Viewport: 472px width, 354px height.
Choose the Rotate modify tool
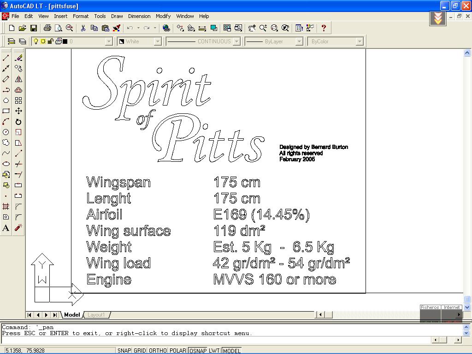click(18, 122)
